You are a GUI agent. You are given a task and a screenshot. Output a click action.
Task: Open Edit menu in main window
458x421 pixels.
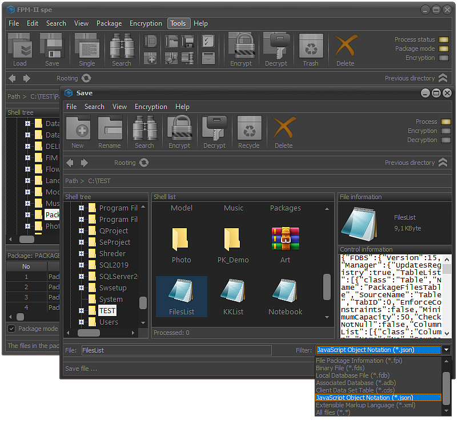pos(33,23)
